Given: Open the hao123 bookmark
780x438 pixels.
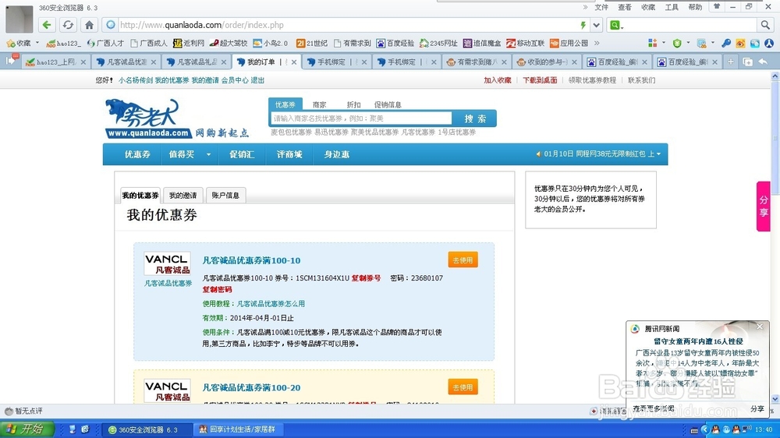Looking at the screenshot, I should 63,43.
